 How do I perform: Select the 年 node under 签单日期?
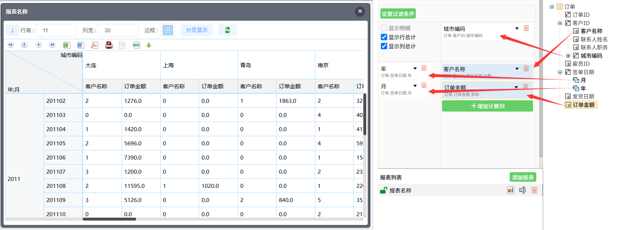583,88
